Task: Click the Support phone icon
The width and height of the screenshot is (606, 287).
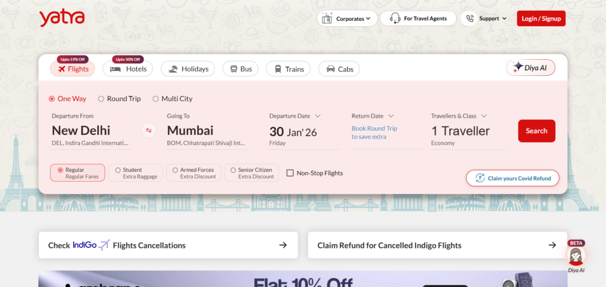Action: (x=469, y=18)
